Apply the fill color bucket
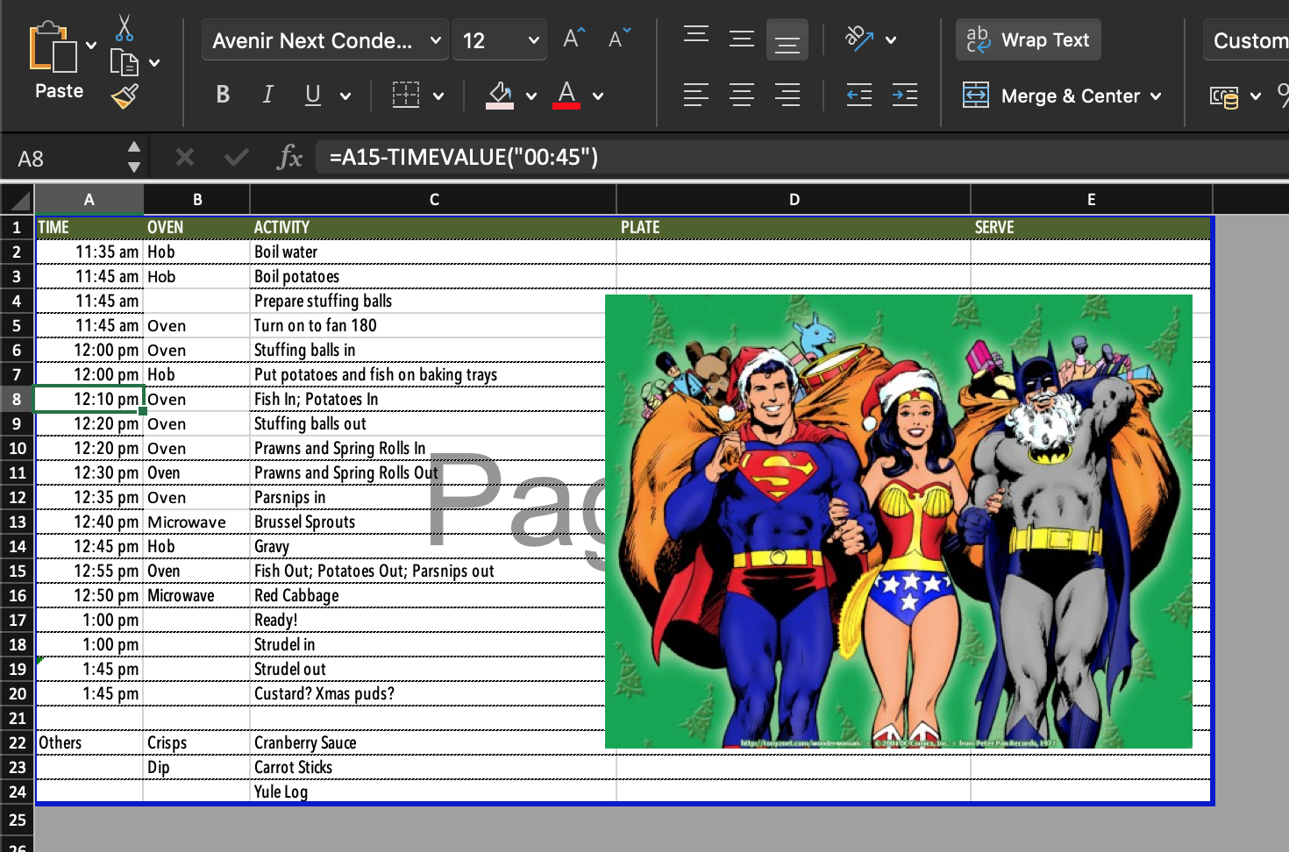The image size is (1289, 852). (500, 95)
